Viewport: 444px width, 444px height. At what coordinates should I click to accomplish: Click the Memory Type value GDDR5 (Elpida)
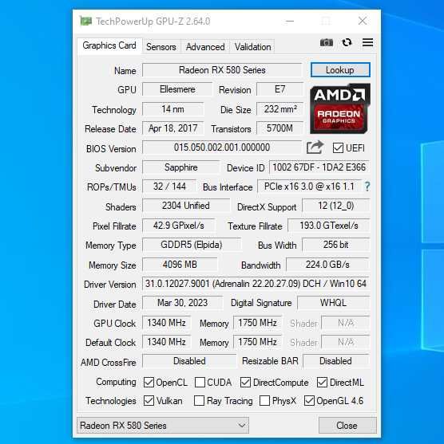pyautogui.click(x=192, y=245)
